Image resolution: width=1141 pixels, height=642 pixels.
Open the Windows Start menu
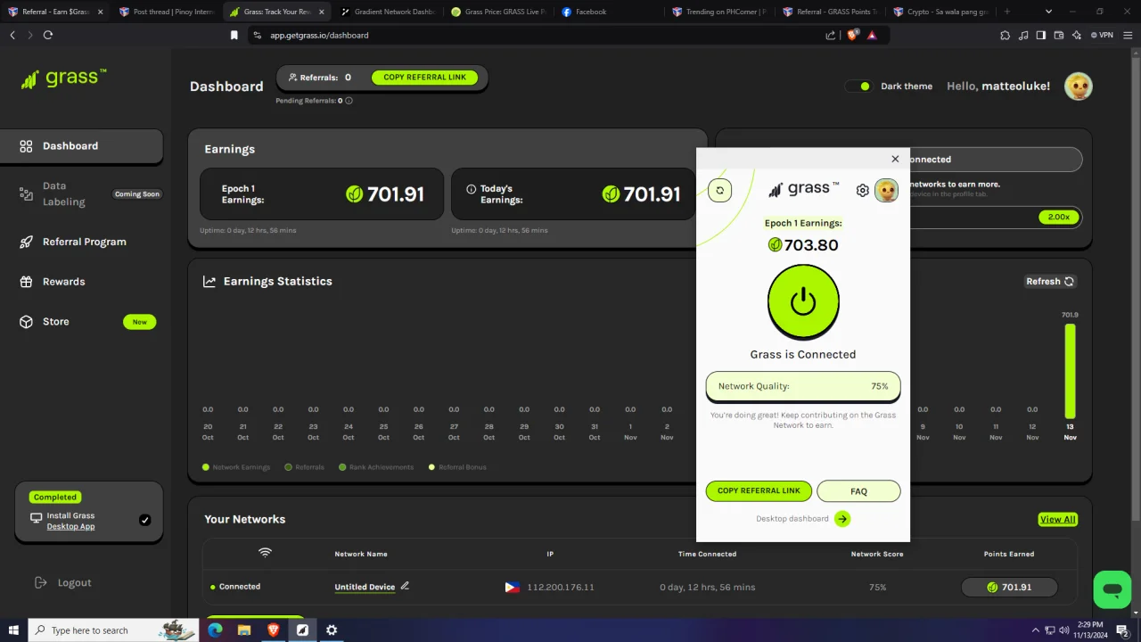coord(13,630)
